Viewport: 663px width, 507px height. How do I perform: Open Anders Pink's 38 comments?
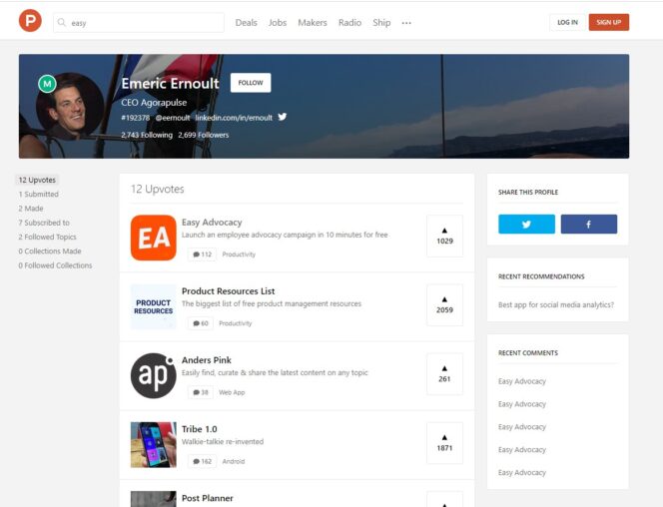(201, 392)
